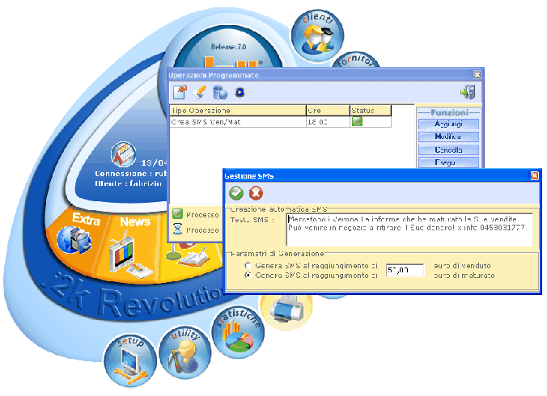547x396 pixels.
Task: Select the Crea SMS Ven/Mat row
Action: coord(281,121)
